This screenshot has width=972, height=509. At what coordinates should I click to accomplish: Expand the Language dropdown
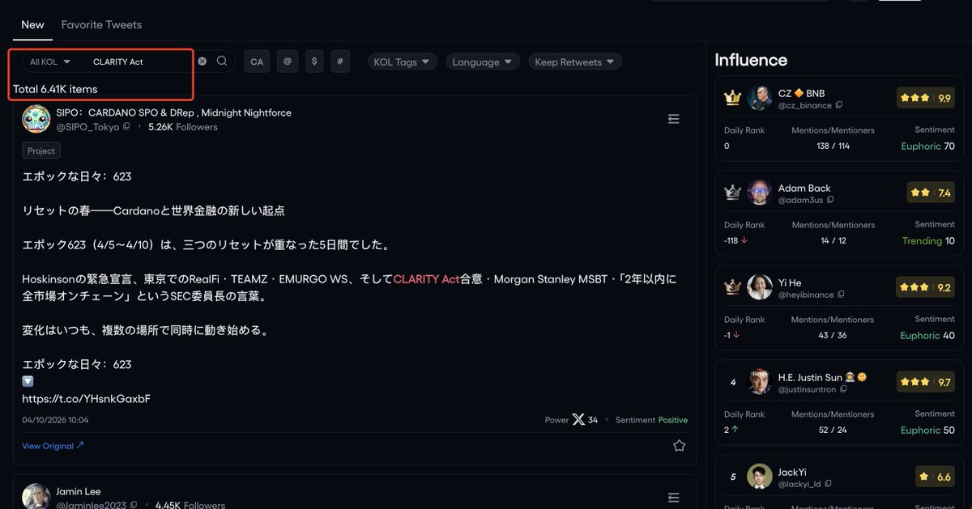pos(484,62)
